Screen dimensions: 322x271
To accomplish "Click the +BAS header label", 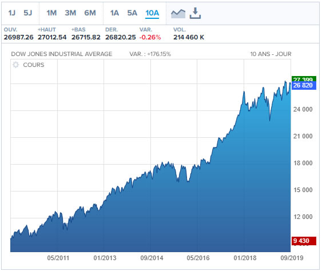I will [x=78, y=30].
